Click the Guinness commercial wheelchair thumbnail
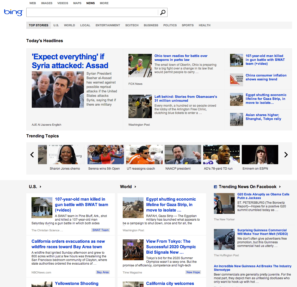Image resolution: width=297 pixels, height=287 pixels. pos(224,239)
